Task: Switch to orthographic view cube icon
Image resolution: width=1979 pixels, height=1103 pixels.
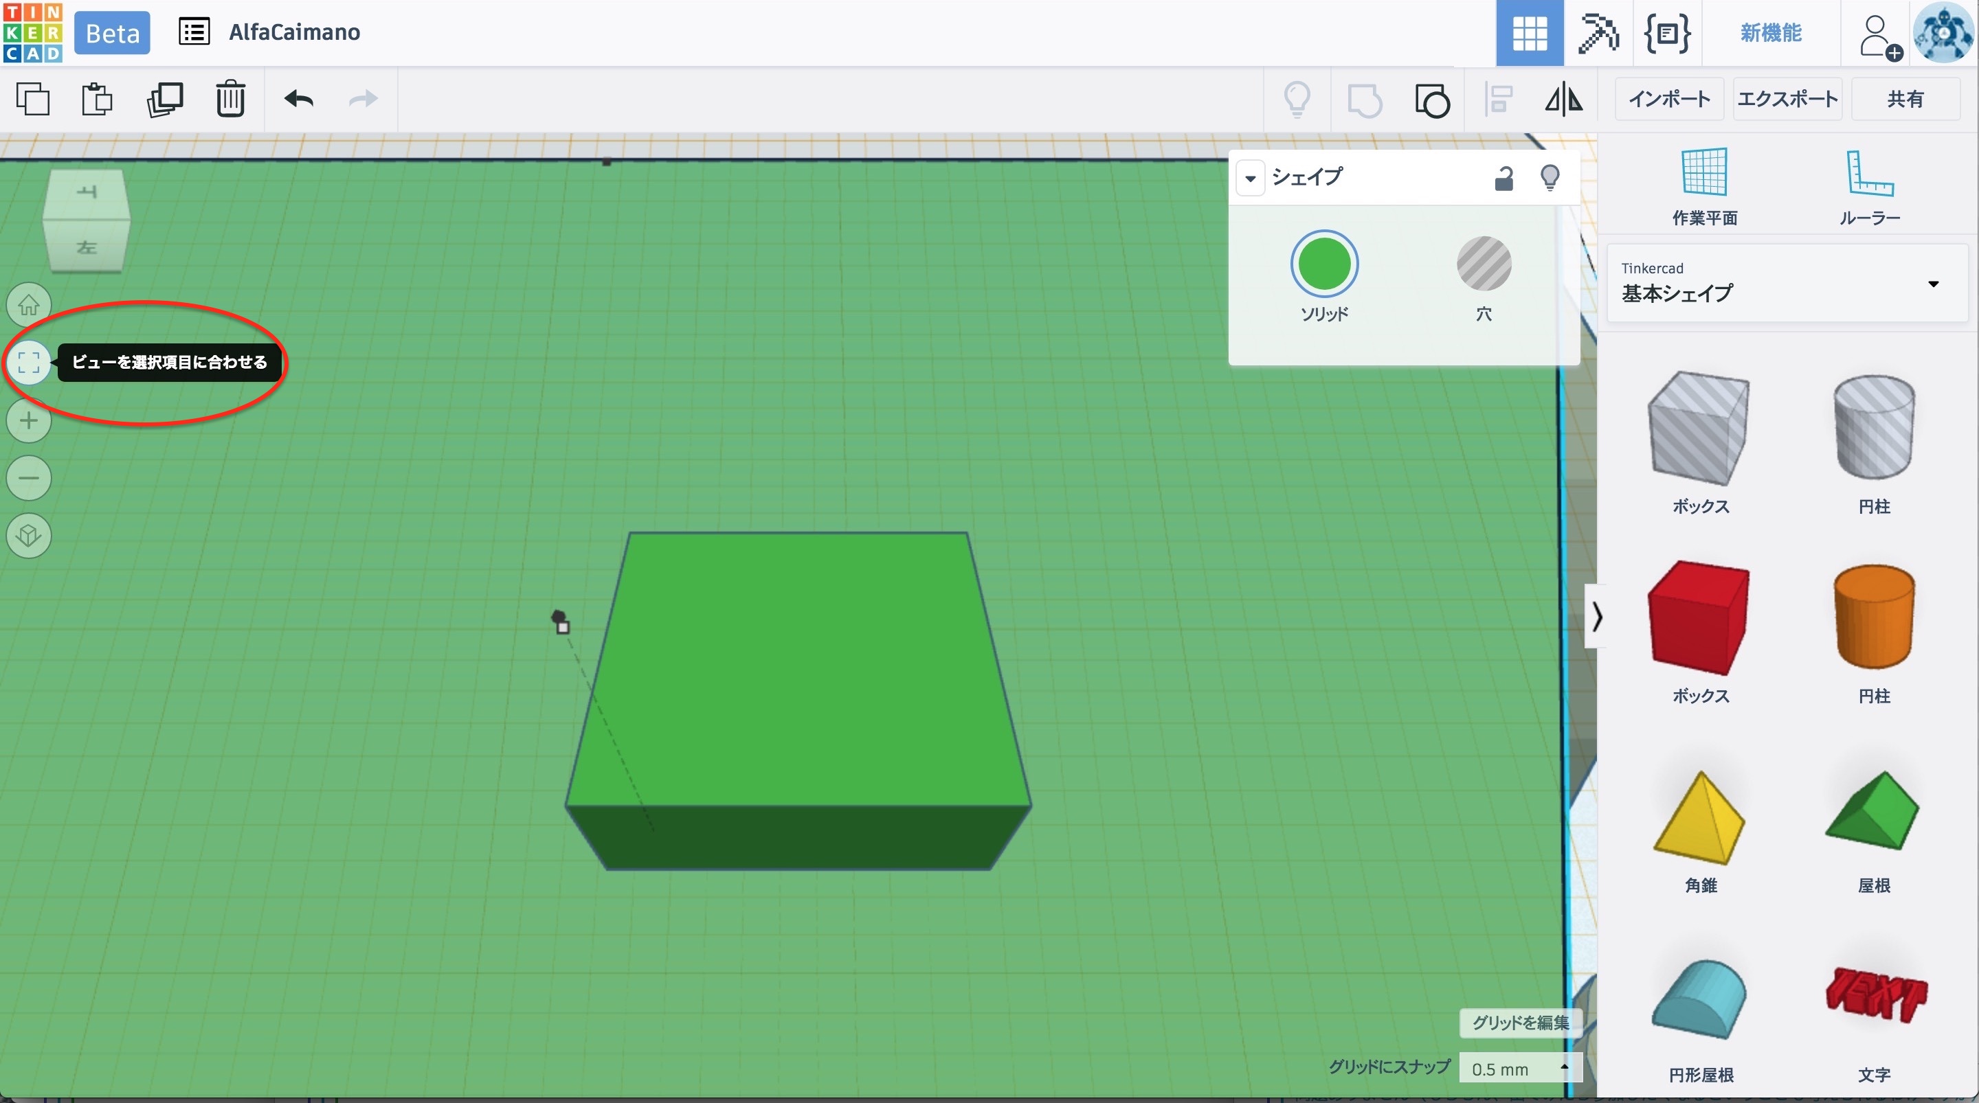Action: point(29,536)
